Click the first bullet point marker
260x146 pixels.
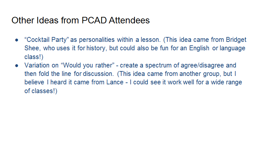pos(17,40)
